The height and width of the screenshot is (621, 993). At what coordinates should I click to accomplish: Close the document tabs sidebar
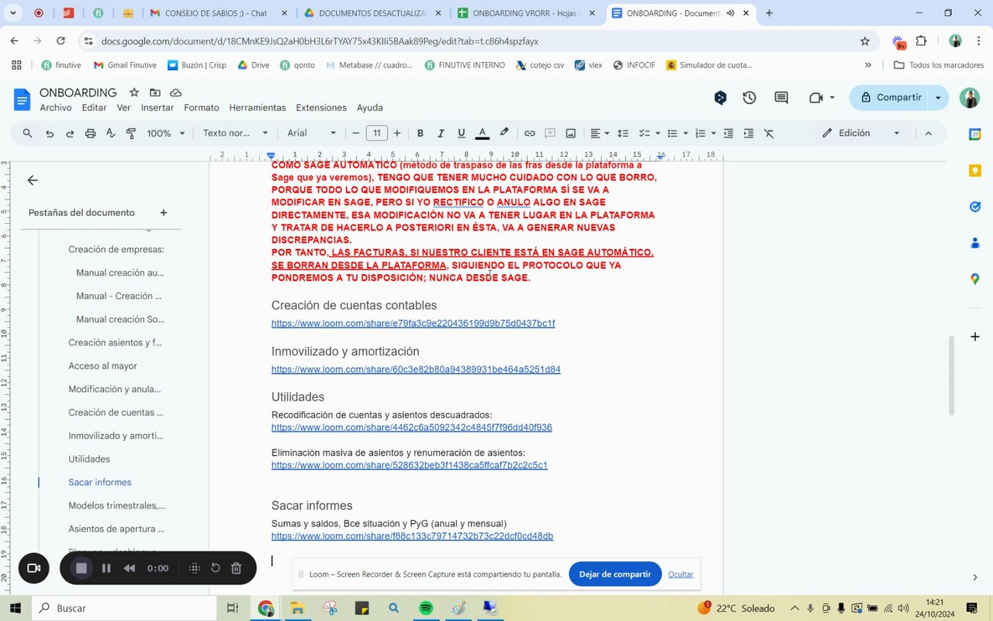[33, 180]
